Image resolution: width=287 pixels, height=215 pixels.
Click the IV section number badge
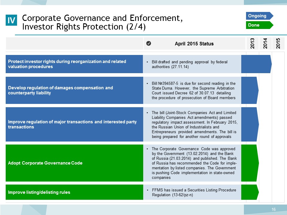[11, 20]
